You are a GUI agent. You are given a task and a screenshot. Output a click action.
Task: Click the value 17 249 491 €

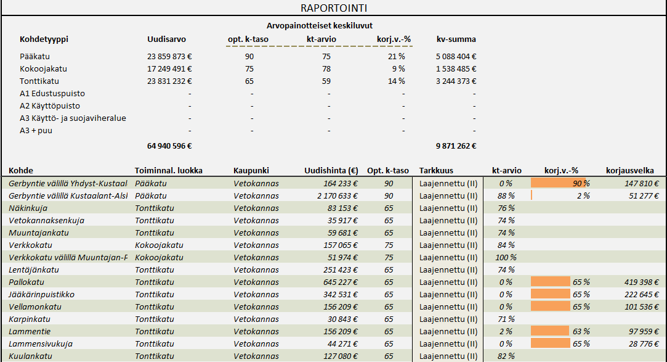point(169,68)
